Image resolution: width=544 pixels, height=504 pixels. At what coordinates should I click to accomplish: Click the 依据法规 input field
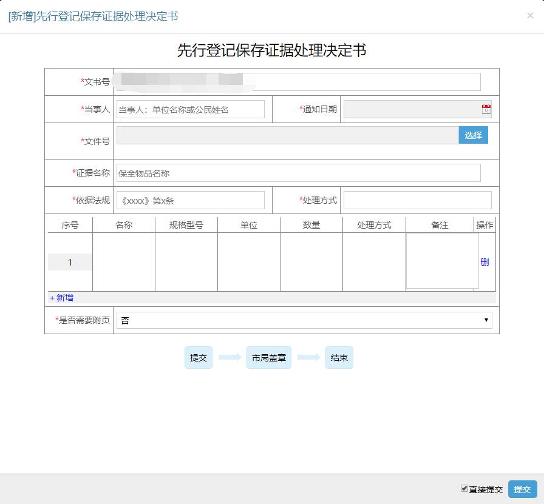[x=191, y=200]
